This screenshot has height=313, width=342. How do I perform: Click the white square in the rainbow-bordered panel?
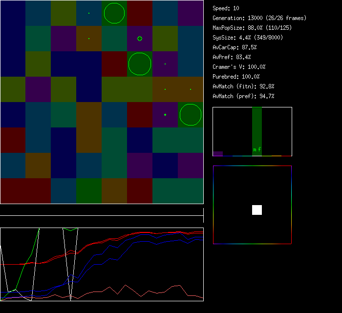click(x=257, y=210)
